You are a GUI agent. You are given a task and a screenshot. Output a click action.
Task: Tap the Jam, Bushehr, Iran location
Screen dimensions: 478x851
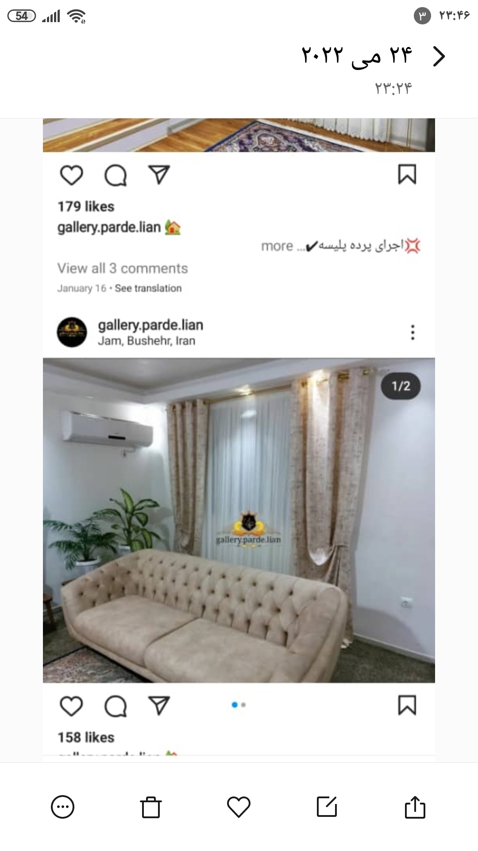point(146,341)
